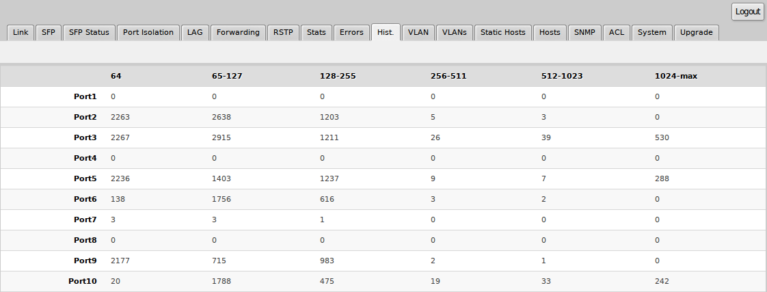Screen dimensions: 767x292
Task: Open the Errors tab
Action: [x=351, y=33]
